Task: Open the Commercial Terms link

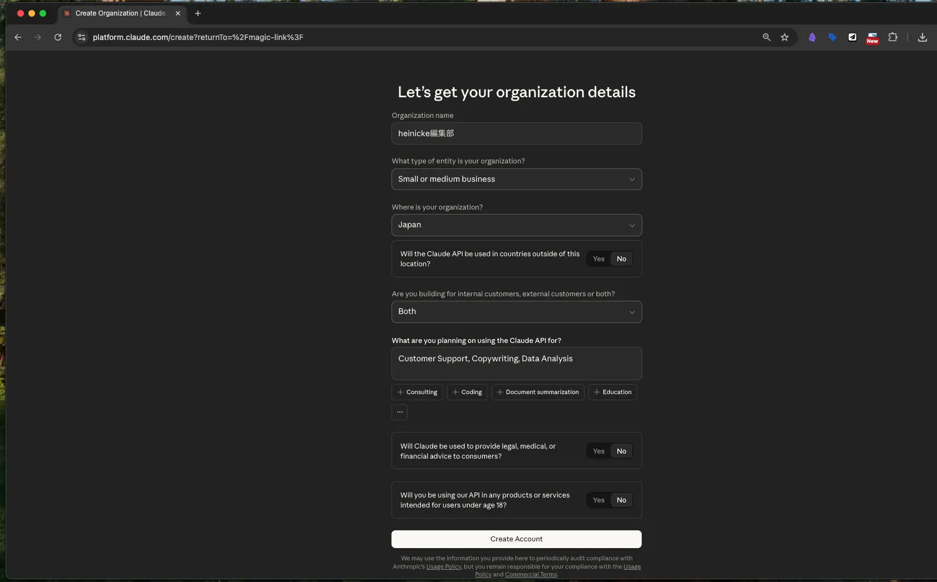Action: pyautogui.click(x=531, y=575)
